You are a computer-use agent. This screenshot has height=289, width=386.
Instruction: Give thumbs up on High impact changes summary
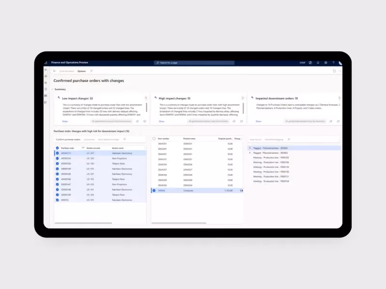(234, 121)
